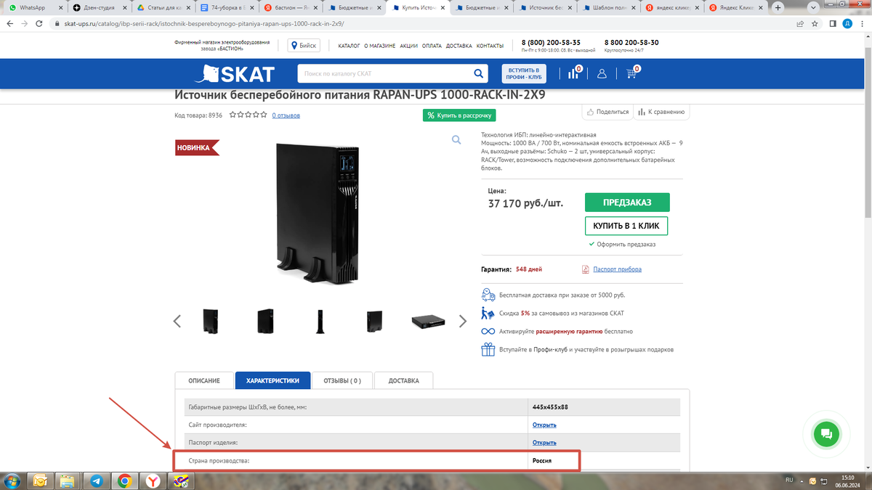Image resolution: width=872 pixels, height=490 pixels.
Task: Click the search magnifier in SKAT search
Action: click(x=479, y=73)
